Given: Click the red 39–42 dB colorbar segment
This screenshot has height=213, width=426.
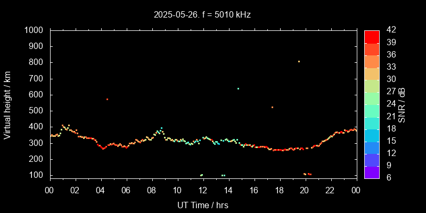Looking at the screenshot, I should click(372, 36).
